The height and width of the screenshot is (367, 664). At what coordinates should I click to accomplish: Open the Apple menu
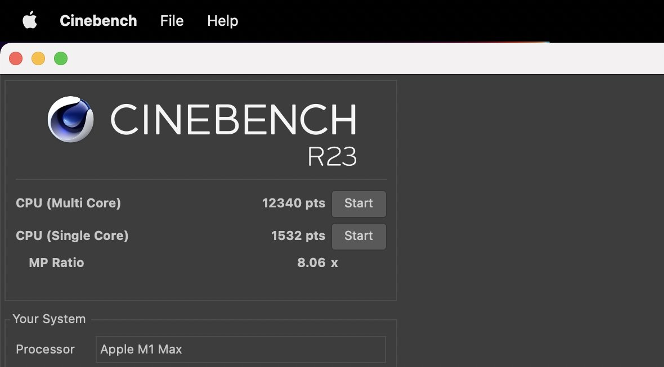30,20
